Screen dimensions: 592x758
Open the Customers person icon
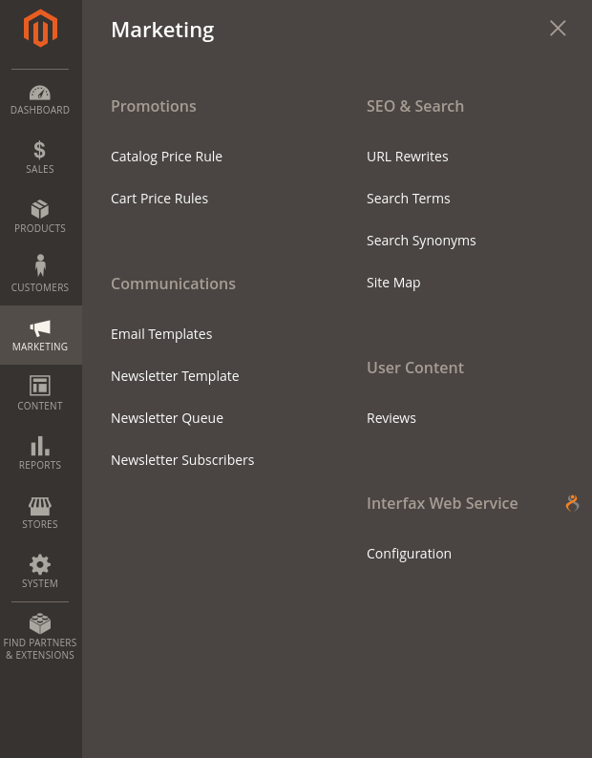41,265
